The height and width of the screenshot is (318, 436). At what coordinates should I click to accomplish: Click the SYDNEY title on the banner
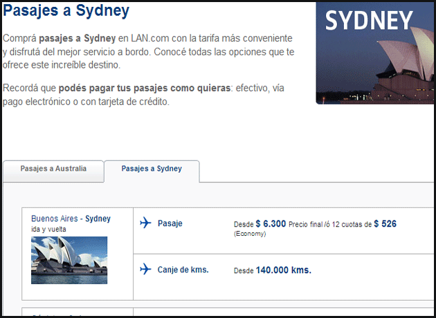click(x=368, y=21)
